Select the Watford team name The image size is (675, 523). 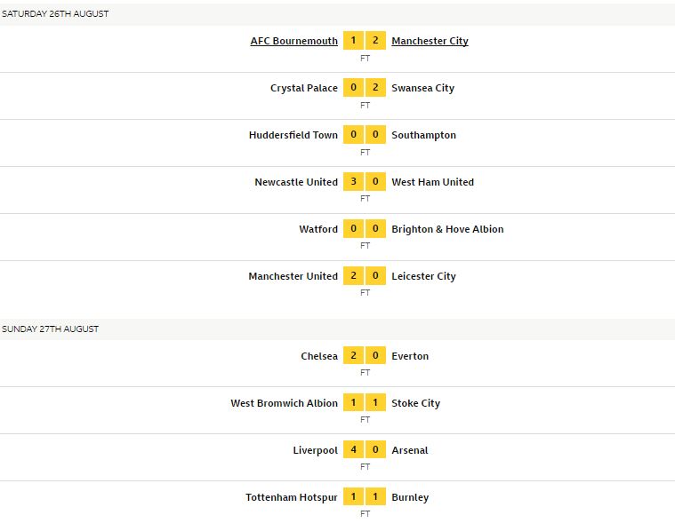318,229
